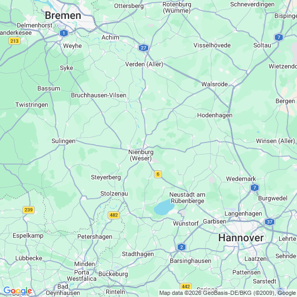Select the Hannover city label
297x297 pixels.
pyautogui.click(x=241, y=238)
